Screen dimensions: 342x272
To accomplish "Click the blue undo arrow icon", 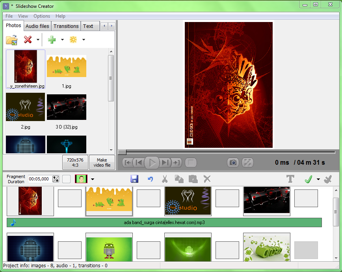I will coord(150,179).
